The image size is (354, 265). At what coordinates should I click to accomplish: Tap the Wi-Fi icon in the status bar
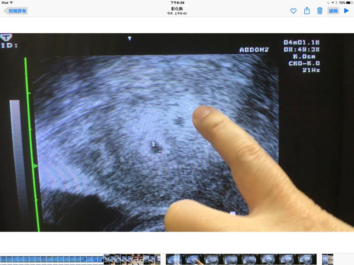click(x=11, y=3)
